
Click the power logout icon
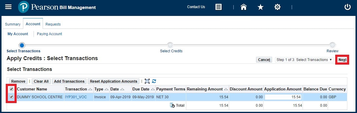(347, 7)
